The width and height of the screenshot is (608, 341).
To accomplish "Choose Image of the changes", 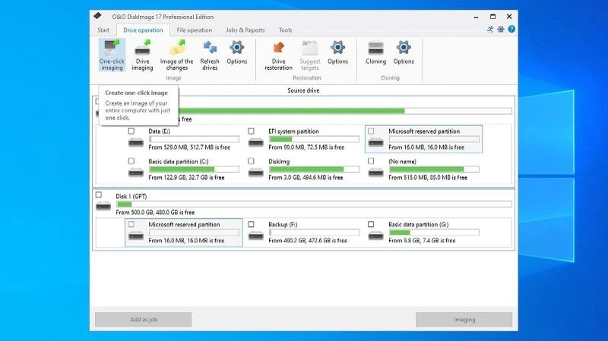I will pos(176,55).
